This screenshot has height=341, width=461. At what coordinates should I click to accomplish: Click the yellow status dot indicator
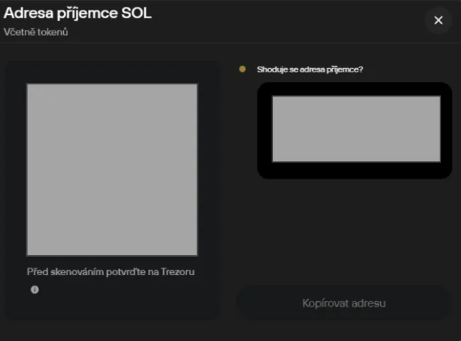tap(243, 69)
